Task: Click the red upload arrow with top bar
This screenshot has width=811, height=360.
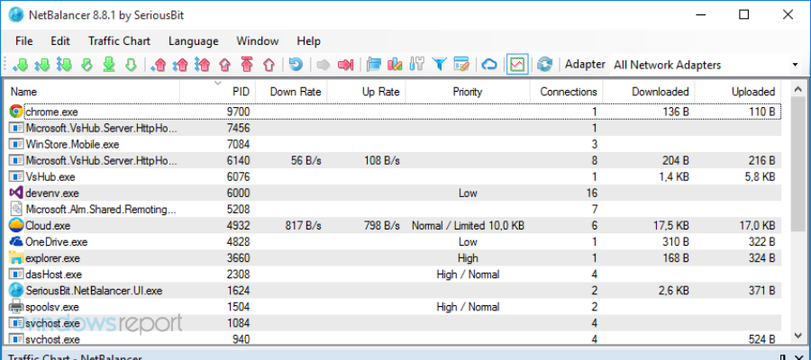Action: pos(247,65)
